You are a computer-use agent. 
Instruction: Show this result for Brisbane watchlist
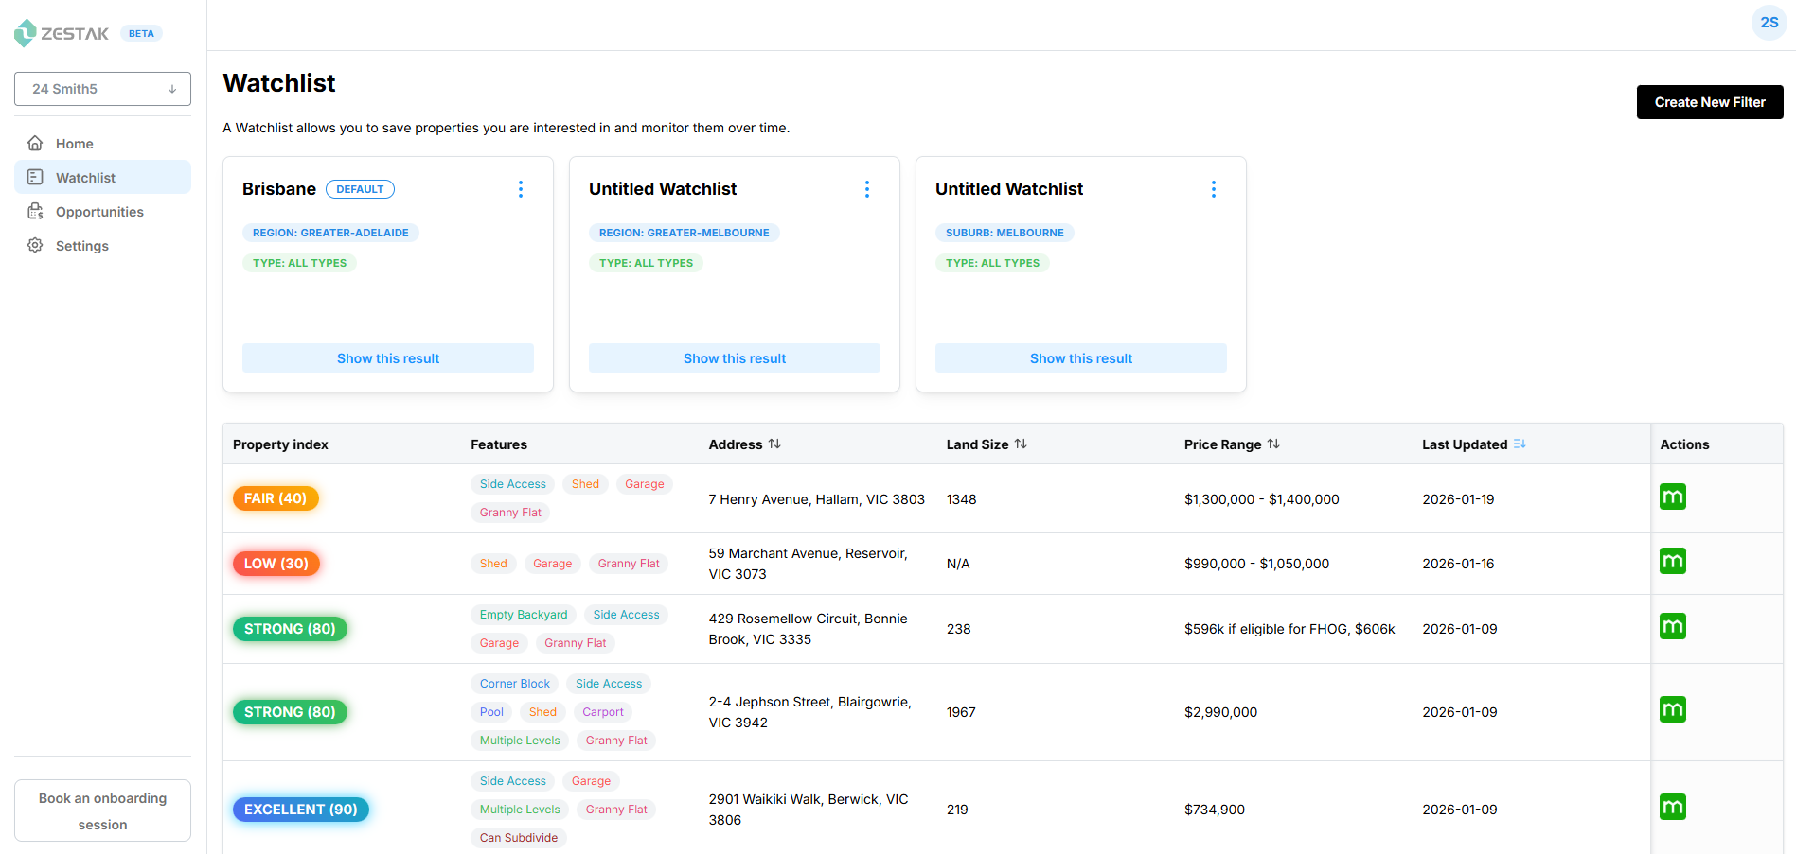coord(388,358)
